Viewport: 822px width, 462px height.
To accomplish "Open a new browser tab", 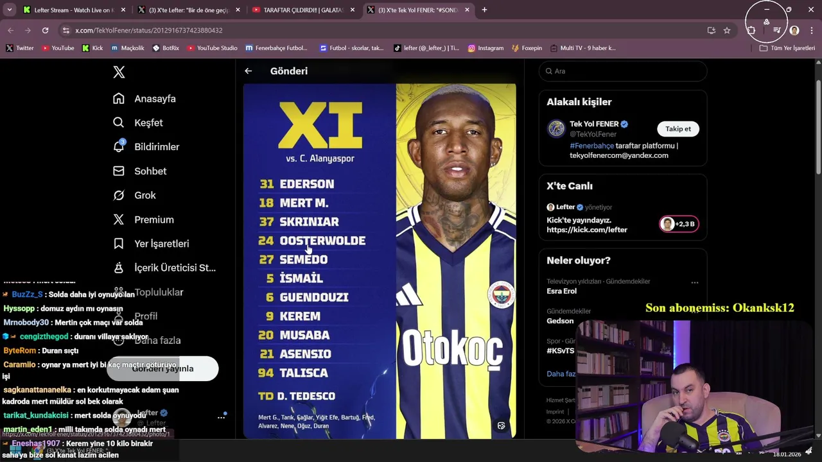I will tap(484, 10).
